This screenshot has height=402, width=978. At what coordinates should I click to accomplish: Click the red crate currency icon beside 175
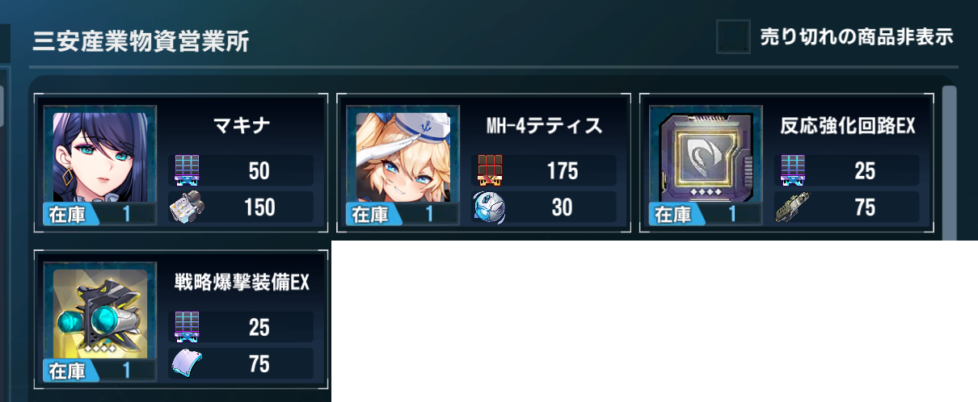[490, 170]
